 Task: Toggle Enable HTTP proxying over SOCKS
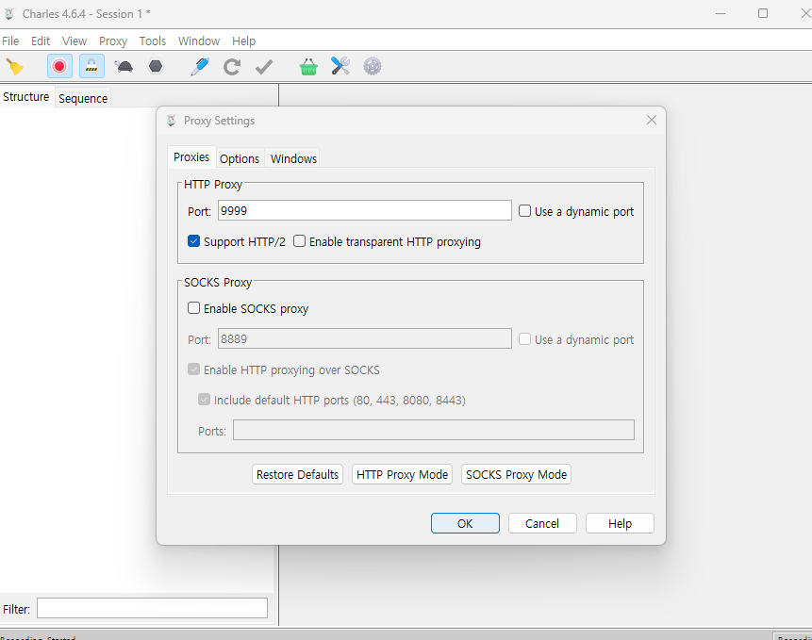193,369
